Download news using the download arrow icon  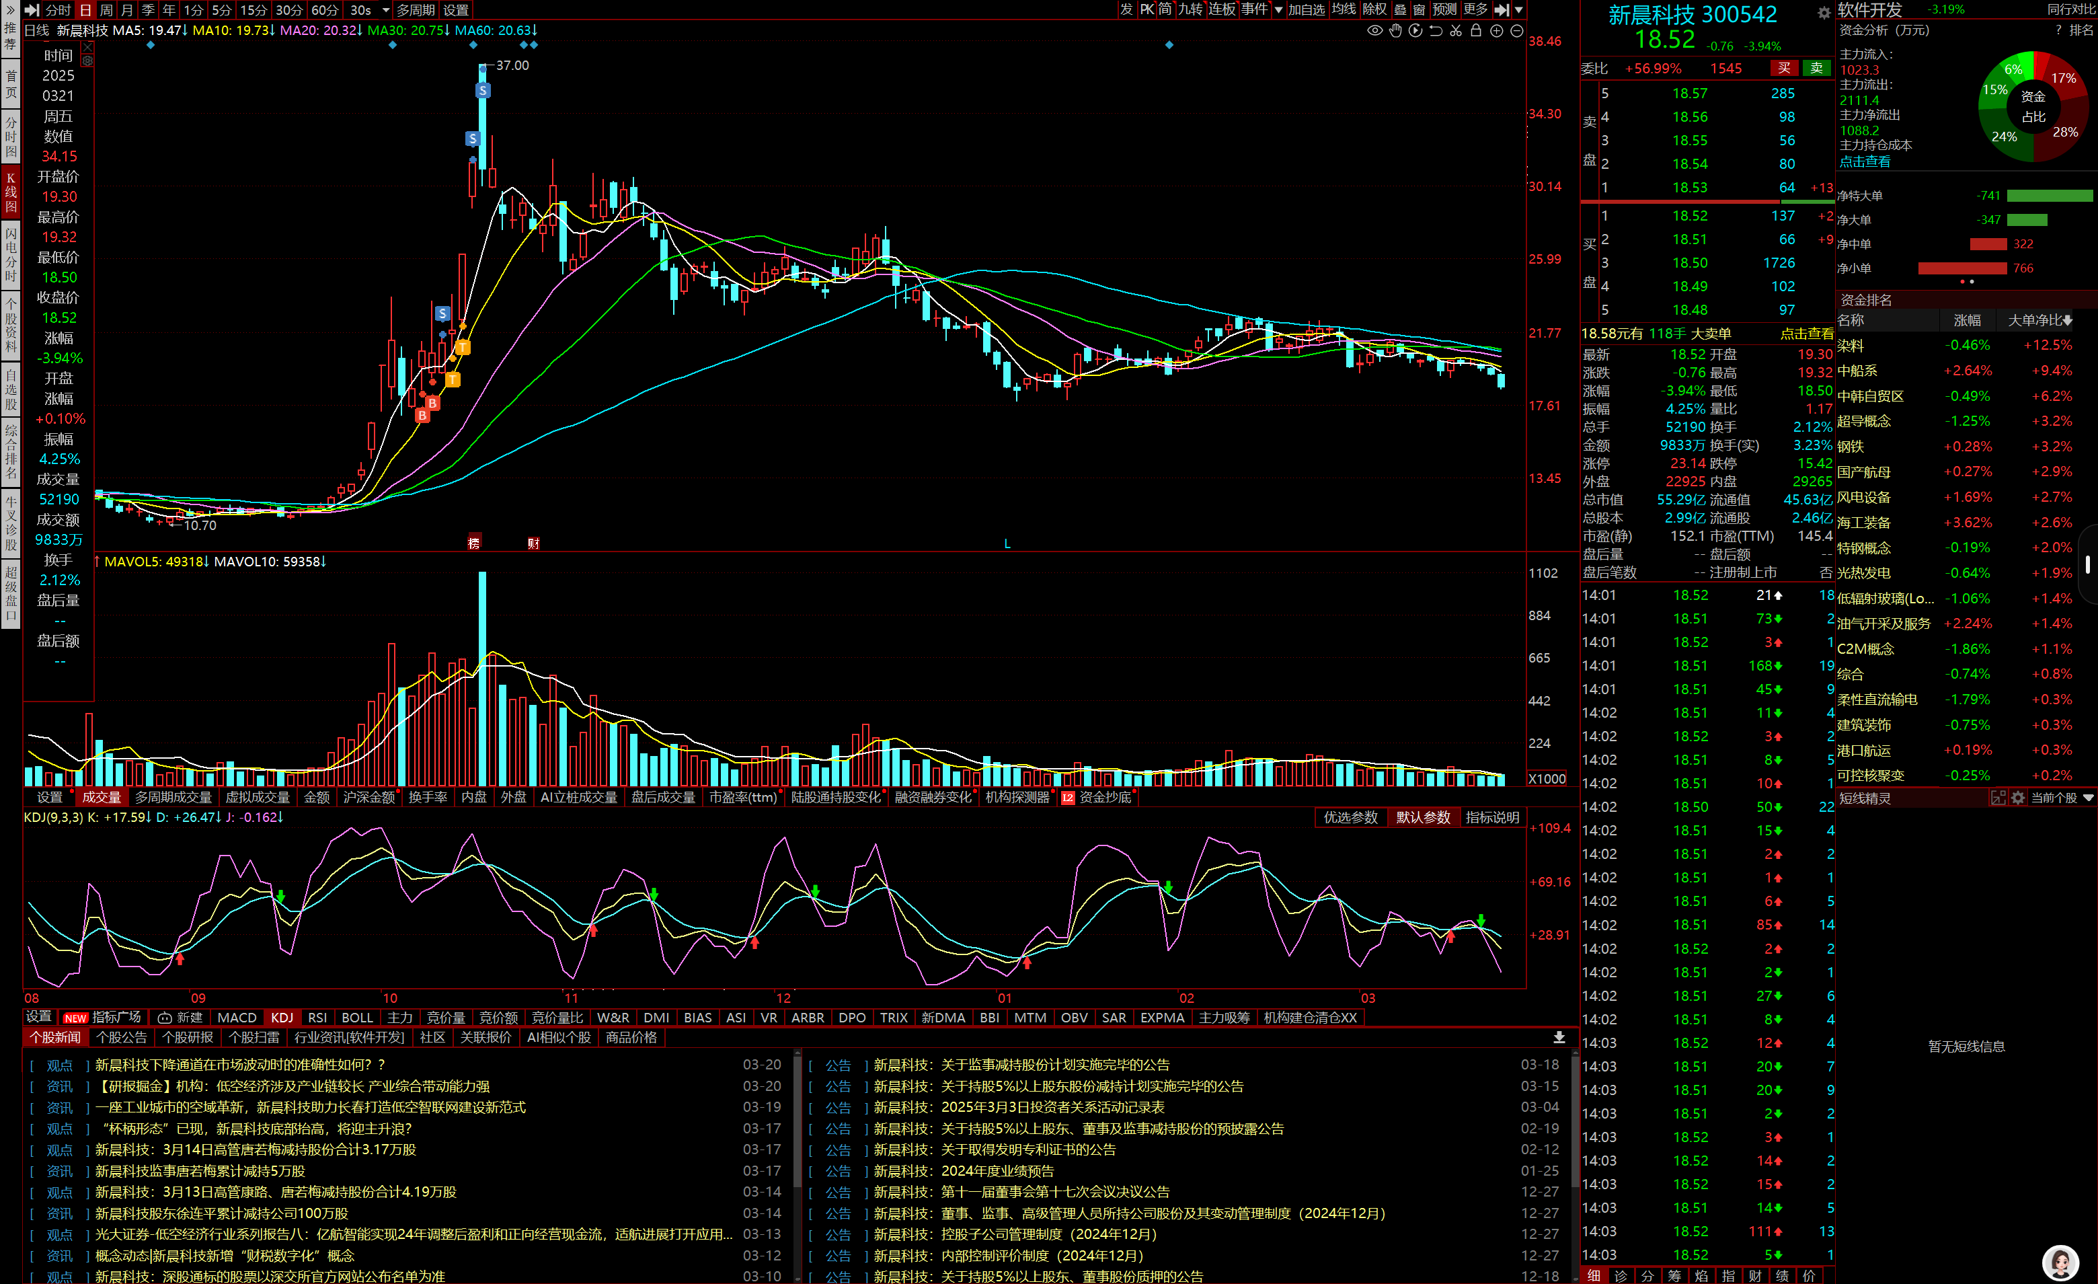(x=1559, y=1037)
